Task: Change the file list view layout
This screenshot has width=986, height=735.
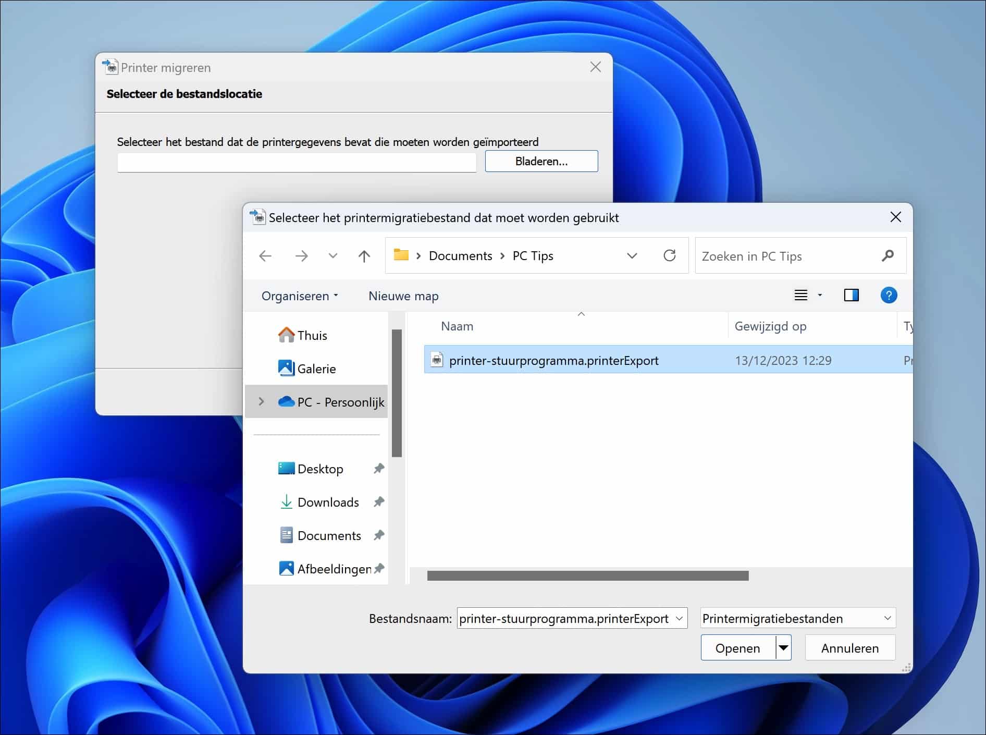Action: pyautogui.click(x=801, y=295)
